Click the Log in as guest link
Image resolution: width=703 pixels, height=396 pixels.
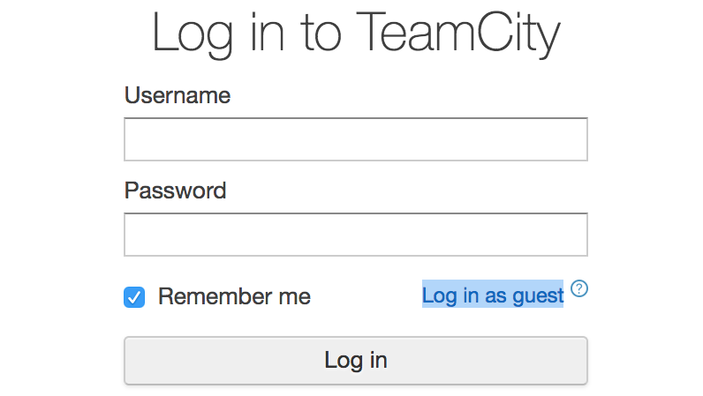(492, 295)
